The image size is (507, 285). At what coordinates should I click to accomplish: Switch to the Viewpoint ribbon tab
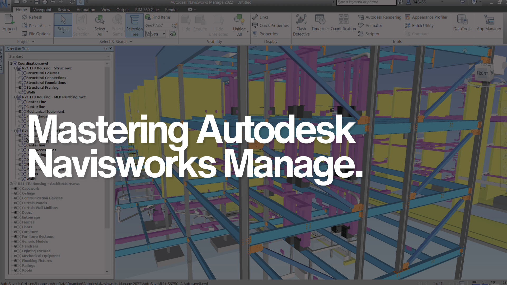[42, 9]
